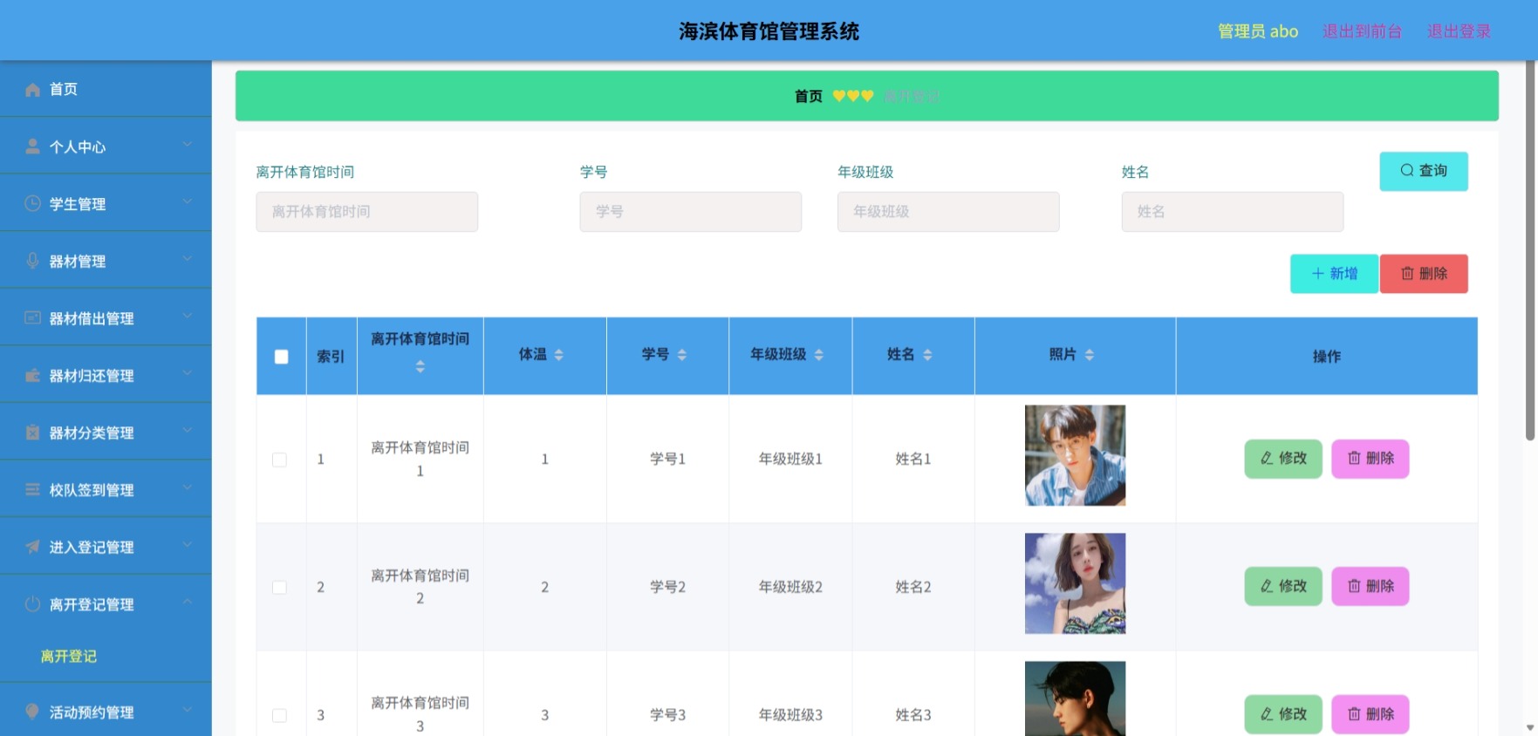
Task: Collapse the 离开登记管理 menu chevron
Action: [x=188, y=603]
